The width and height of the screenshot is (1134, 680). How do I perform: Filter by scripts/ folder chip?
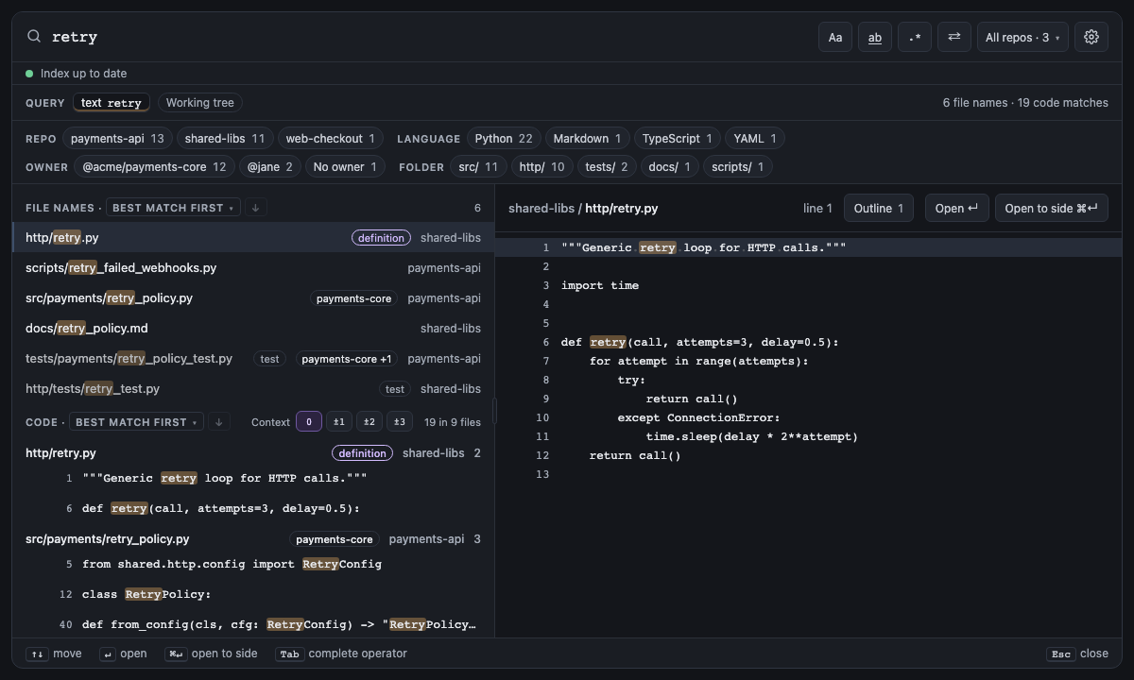click(738, 167)
